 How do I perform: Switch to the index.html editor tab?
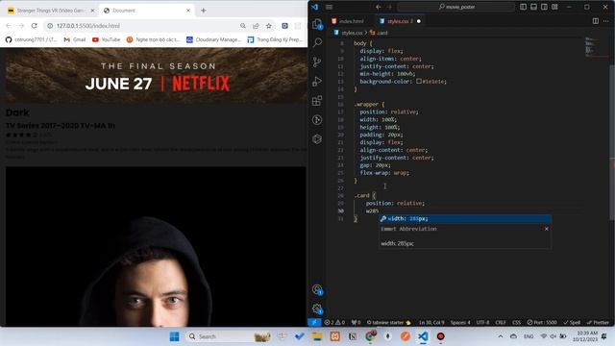348,21
